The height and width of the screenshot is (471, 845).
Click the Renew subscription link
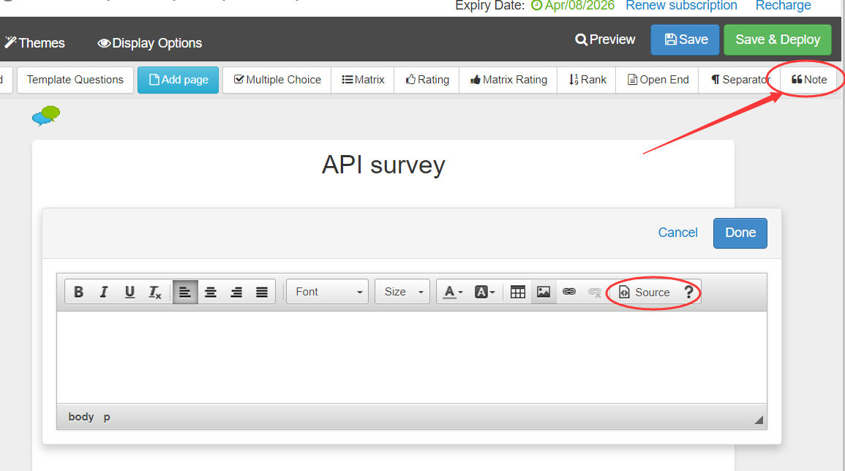point(681,6)
